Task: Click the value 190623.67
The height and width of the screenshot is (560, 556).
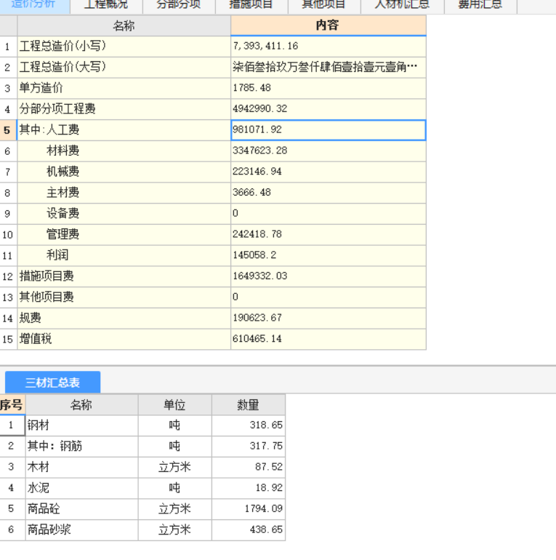Action: [329, 319]
